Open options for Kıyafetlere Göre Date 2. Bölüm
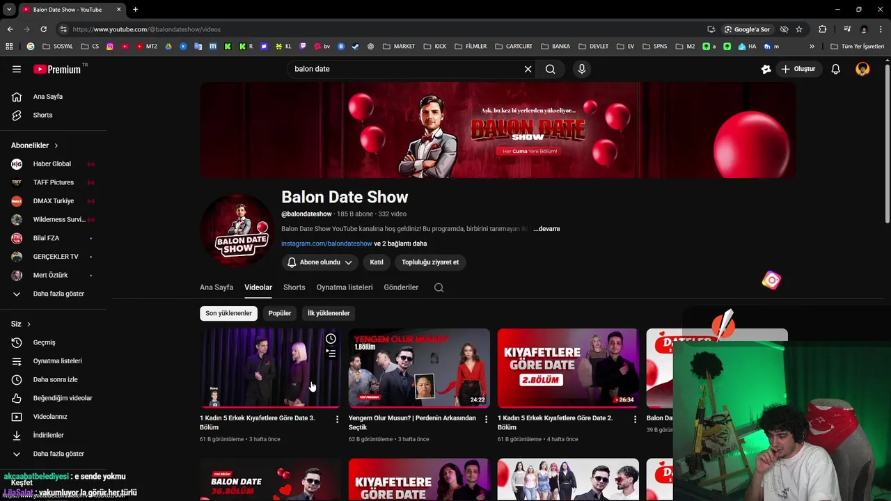Screen dimensions: 891x501 coord(635,420)
